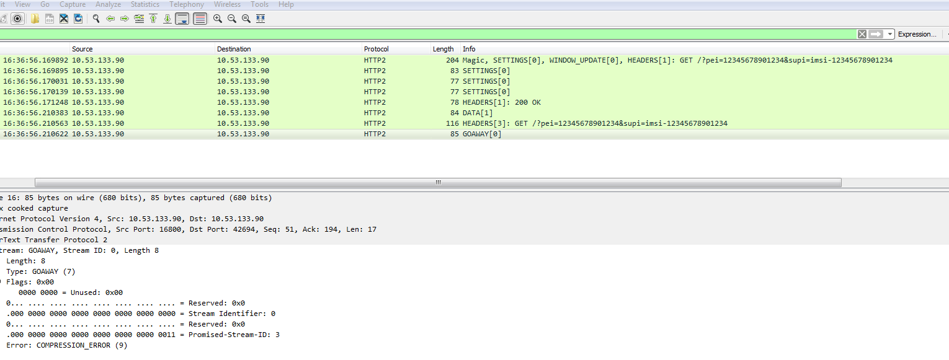Select the Zoom In toolbar icon

(217, 18)
